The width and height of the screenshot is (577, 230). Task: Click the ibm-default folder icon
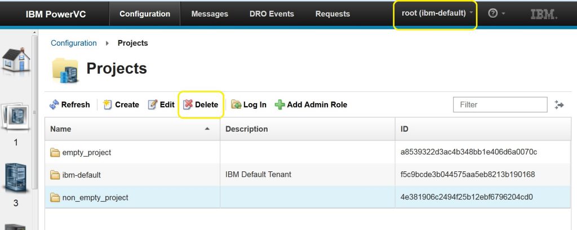(x=55, y=175)
